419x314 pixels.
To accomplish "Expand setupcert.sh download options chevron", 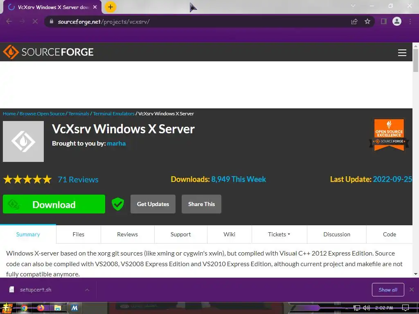I will click(87, 290).
